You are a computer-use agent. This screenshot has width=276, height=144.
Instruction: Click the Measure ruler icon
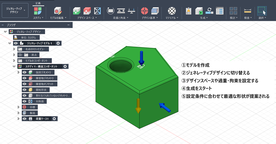click(x=248, y=11)
